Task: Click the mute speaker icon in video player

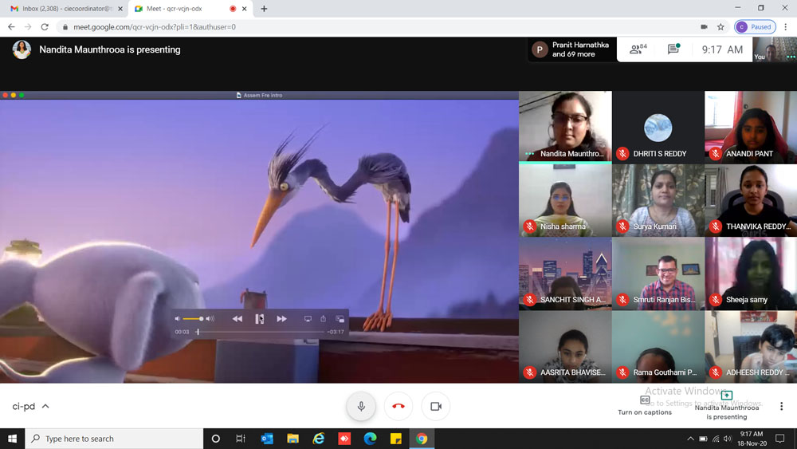Action: click(178, 319)
